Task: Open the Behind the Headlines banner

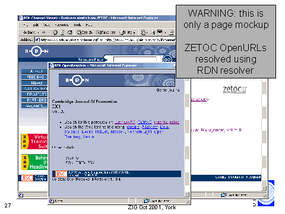Action: pos(34,162)
